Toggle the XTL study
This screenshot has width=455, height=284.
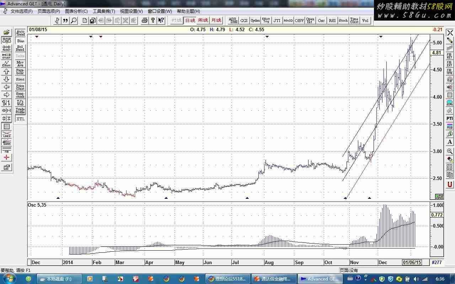tap(20, 119)
